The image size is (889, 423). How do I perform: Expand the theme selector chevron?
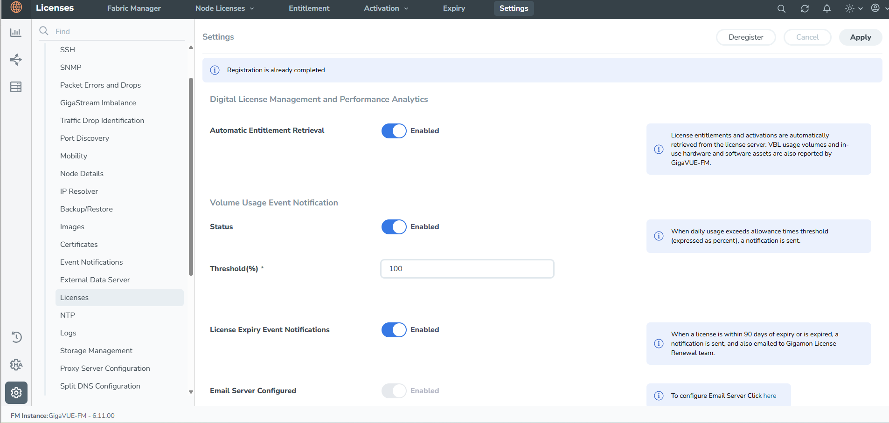coord(861,8)
